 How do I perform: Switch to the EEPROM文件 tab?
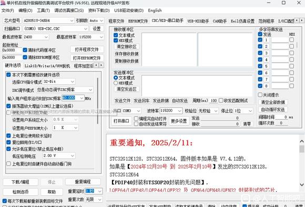pos(138,21)
